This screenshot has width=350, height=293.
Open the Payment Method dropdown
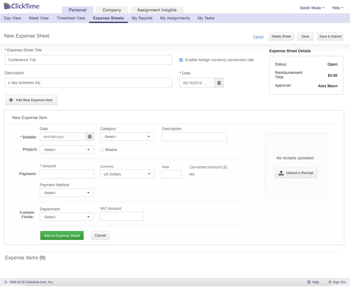(x=67, y=193)
